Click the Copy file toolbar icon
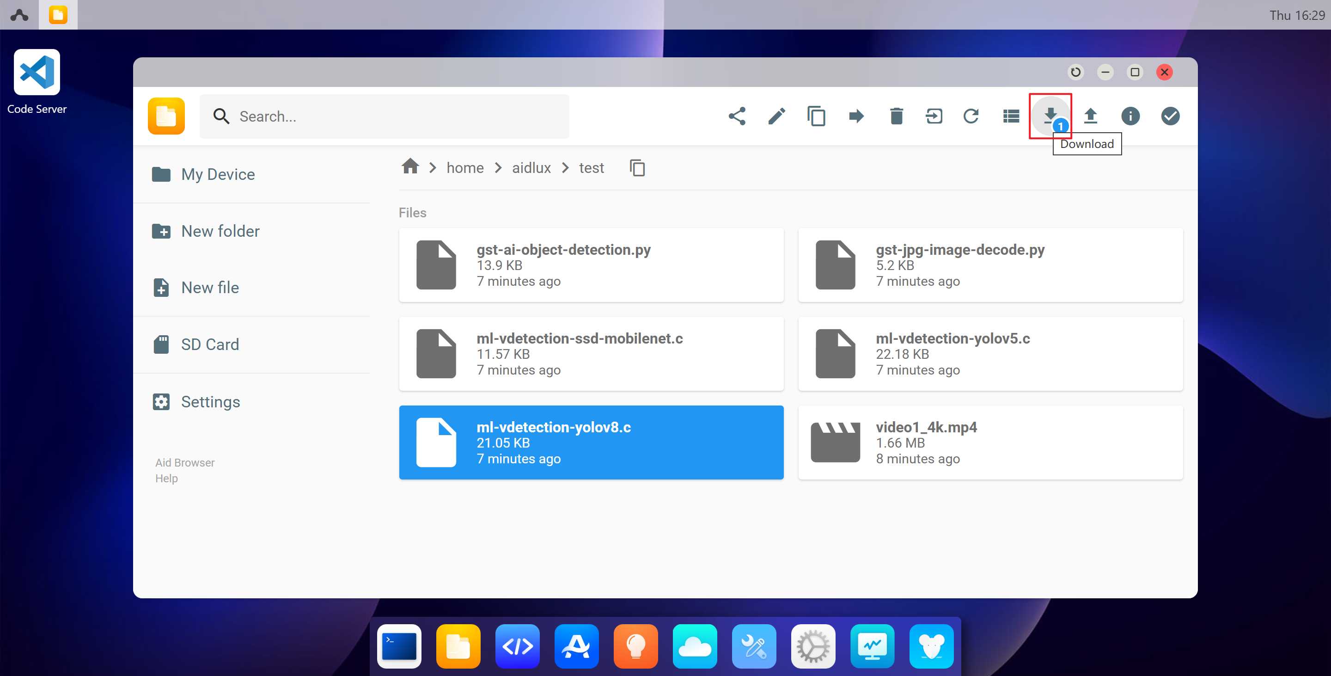 coord(816,116)
